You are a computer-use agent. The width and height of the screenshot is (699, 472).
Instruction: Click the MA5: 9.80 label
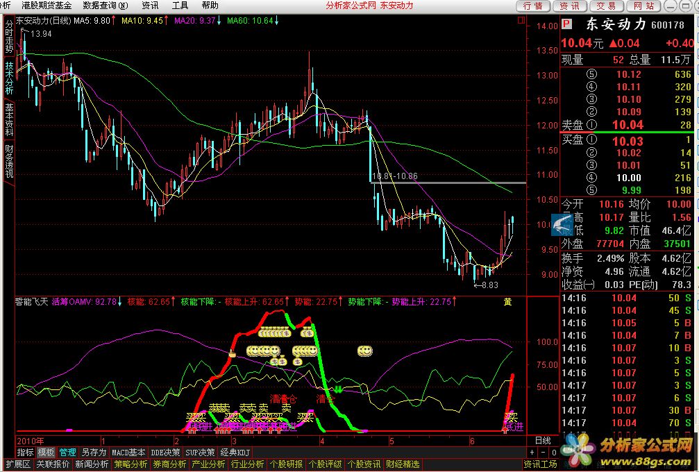(94, 21)
